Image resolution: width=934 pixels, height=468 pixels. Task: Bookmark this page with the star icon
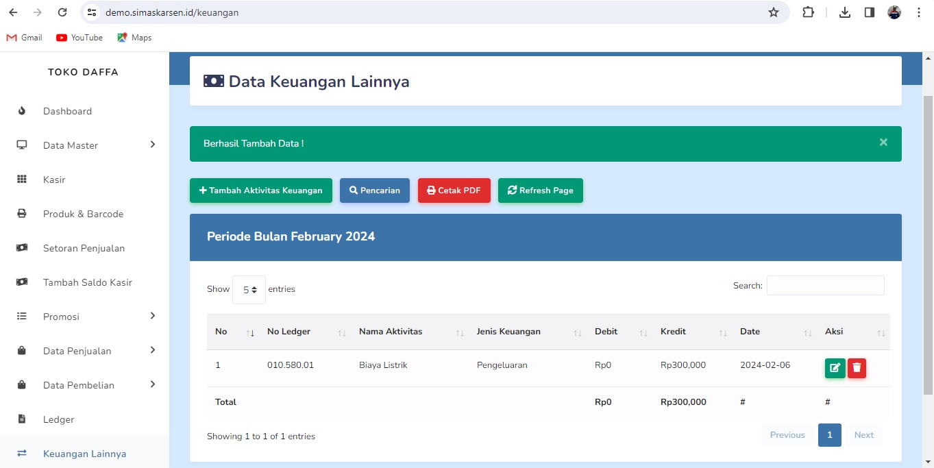click(774, 12)
